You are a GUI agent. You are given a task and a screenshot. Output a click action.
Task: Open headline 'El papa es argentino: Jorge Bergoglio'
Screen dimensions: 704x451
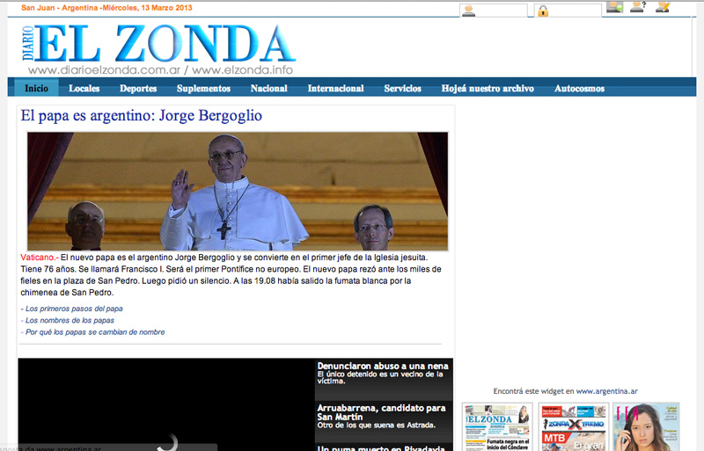point(142,116)
